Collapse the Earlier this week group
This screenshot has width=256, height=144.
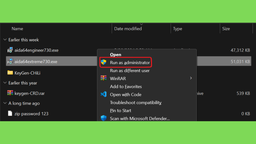pos(5,40)
